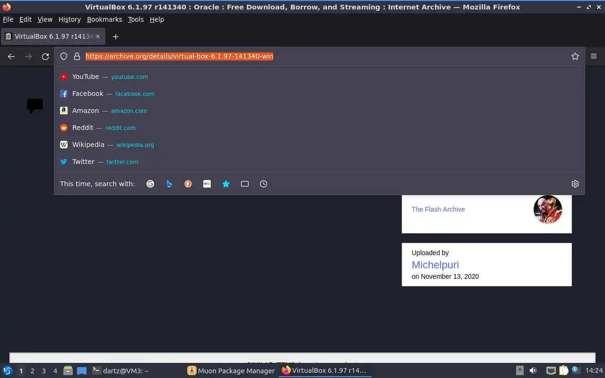
Task: Switch to workspace 1
Action: coord(21,371)
